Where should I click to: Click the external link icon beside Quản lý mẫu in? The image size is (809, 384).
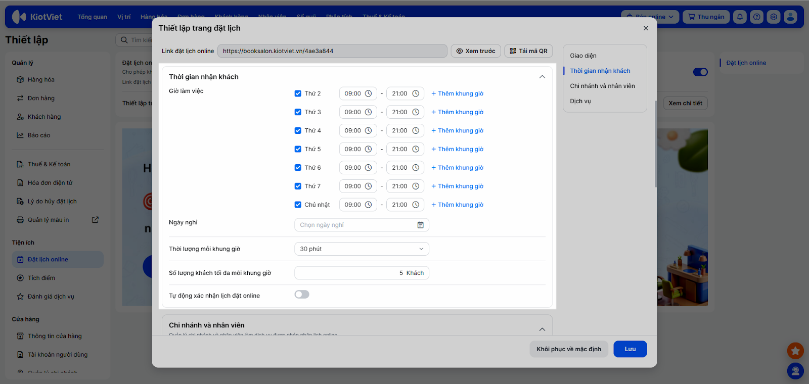point(95,220)
